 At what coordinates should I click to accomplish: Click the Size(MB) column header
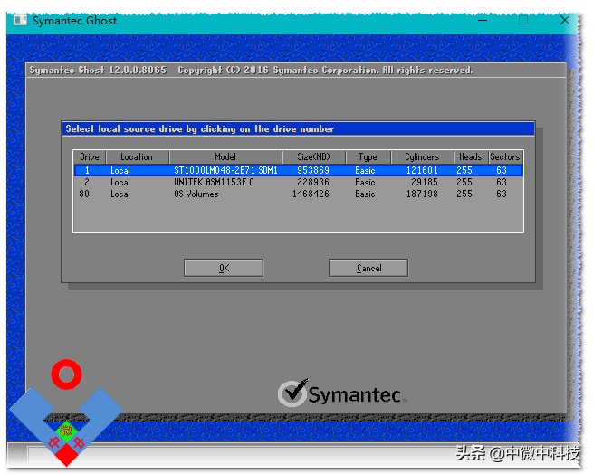coord(313,156)
